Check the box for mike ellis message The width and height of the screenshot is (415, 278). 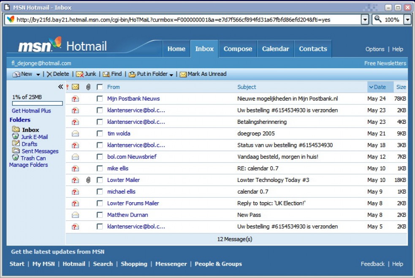tap(100, 168)
